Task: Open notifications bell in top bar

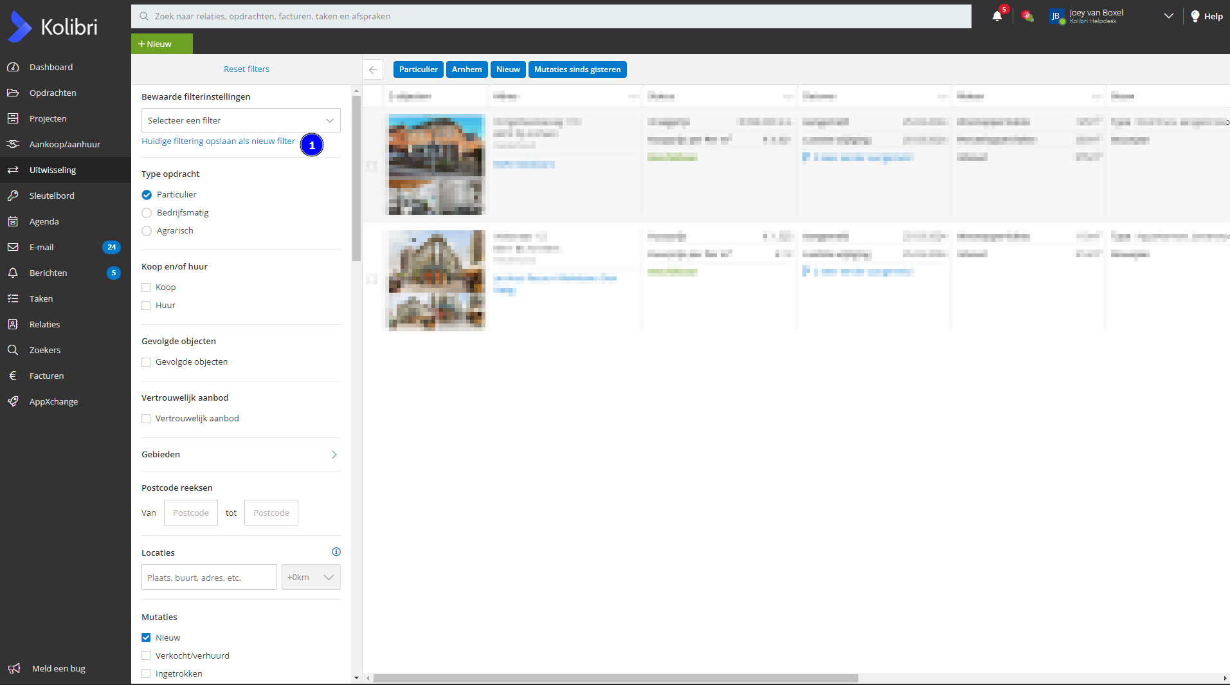Action: point(997,16)
